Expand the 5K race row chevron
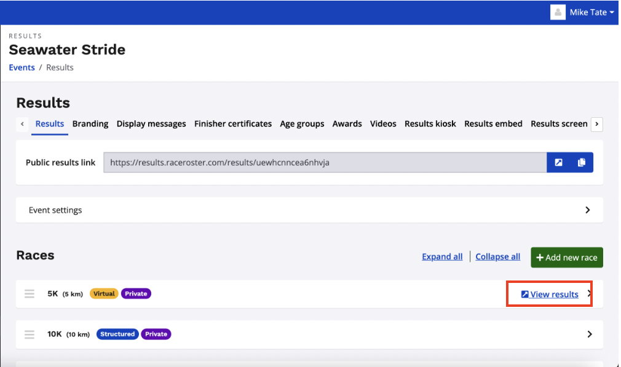Image resolution: width=621 pixels, height=367 pixels. coord(589,294)
